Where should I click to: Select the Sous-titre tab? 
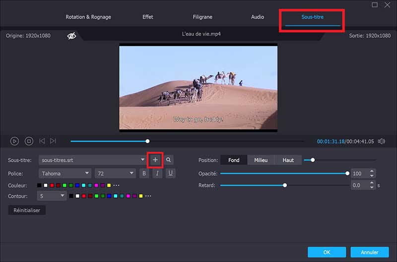click(313, 17)
